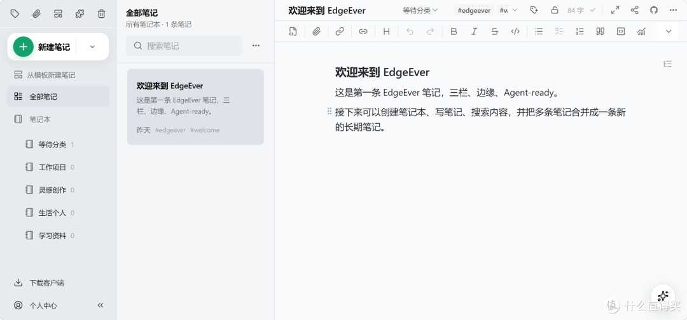Toggle numbered list

point(579,31)
